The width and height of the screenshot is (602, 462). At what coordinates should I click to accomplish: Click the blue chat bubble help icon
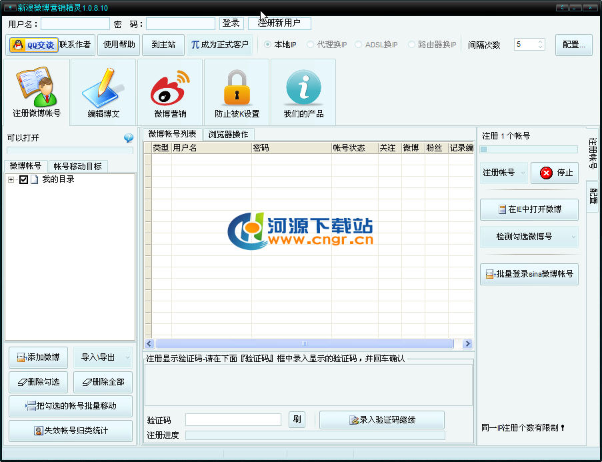coord(129,138)
